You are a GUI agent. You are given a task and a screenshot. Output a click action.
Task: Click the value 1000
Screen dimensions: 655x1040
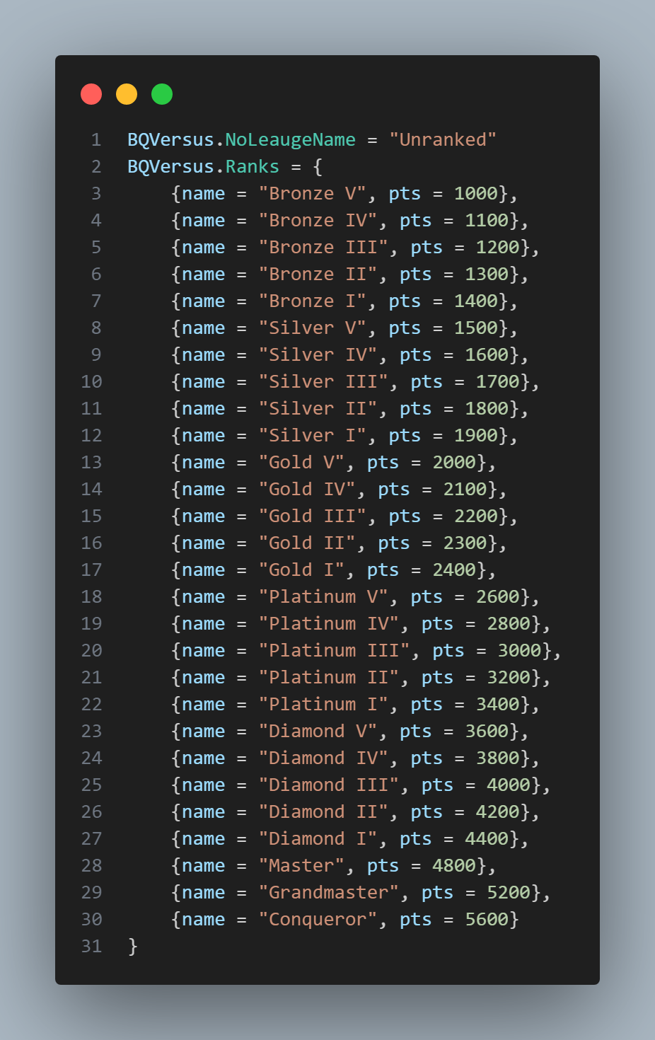coord(476,193)
